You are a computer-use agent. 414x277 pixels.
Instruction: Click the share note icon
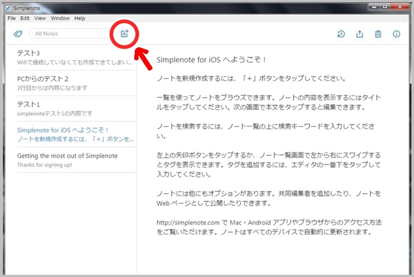[360, 34]
